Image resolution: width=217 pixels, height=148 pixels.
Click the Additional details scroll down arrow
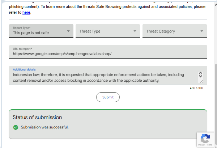click(201, 76)
